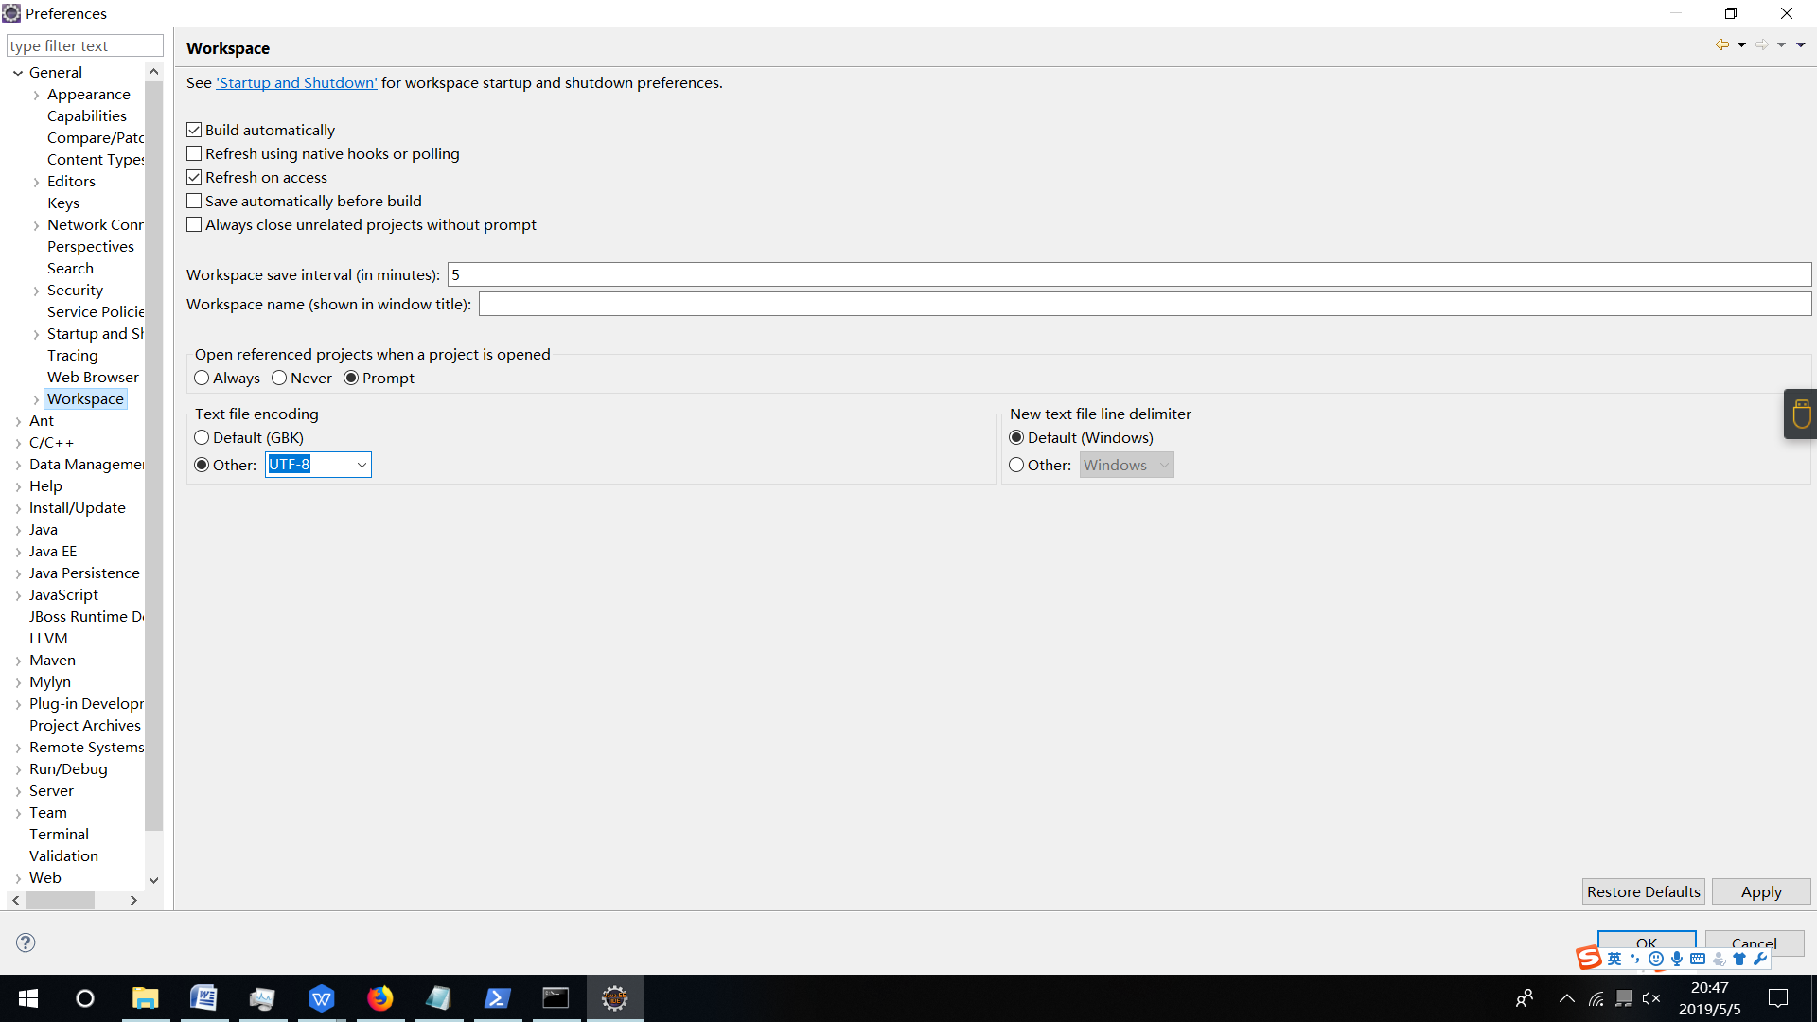The height and width of the screenshot is (1022, 1817).
Task: Expand the Java preferences tree node
Action: click(x=18, y=530)
